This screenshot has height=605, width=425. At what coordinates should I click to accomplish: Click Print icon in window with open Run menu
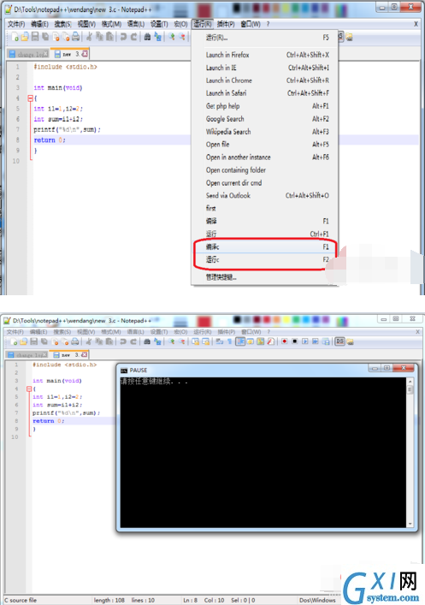pyautogui.click(x=76, y=37)
